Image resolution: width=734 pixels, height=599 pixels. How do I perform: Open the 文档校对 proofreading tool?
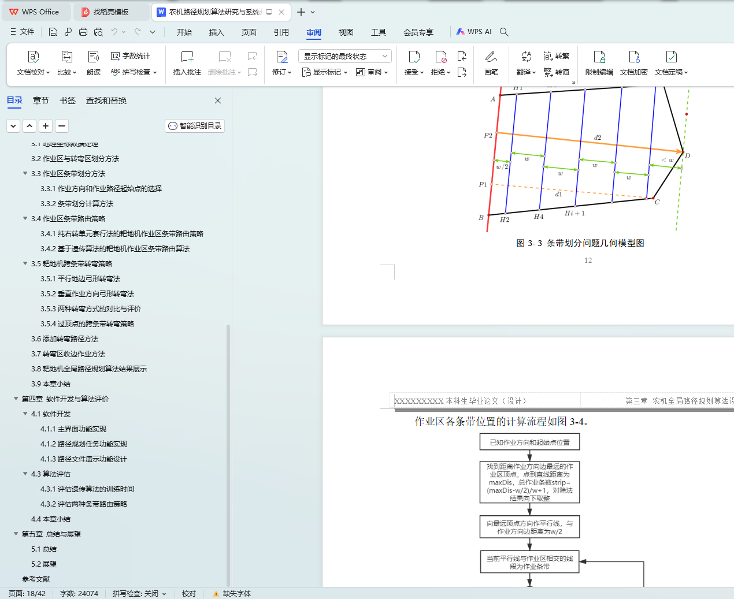coord(34,64)
